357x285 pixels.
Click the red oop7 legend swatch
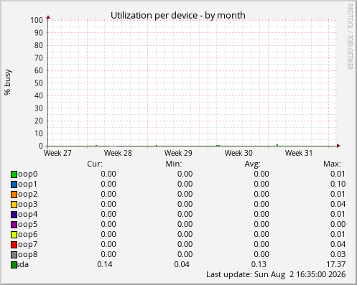point(14,245)
